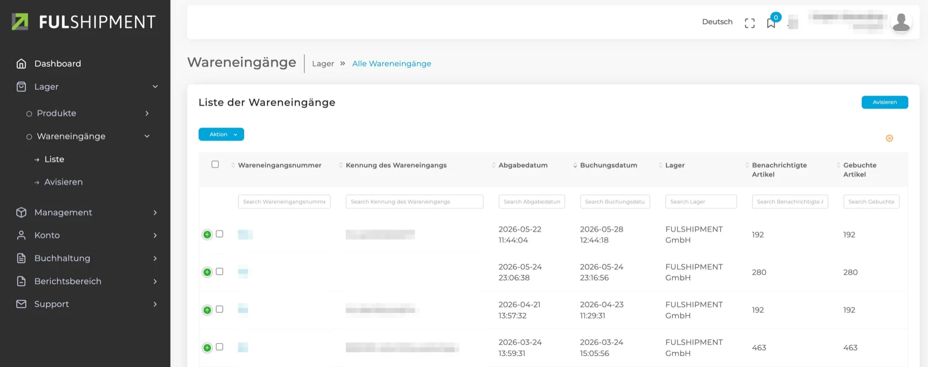Open the Dashboard home icon
Screen dimensions: 928x367
[21, 64]
